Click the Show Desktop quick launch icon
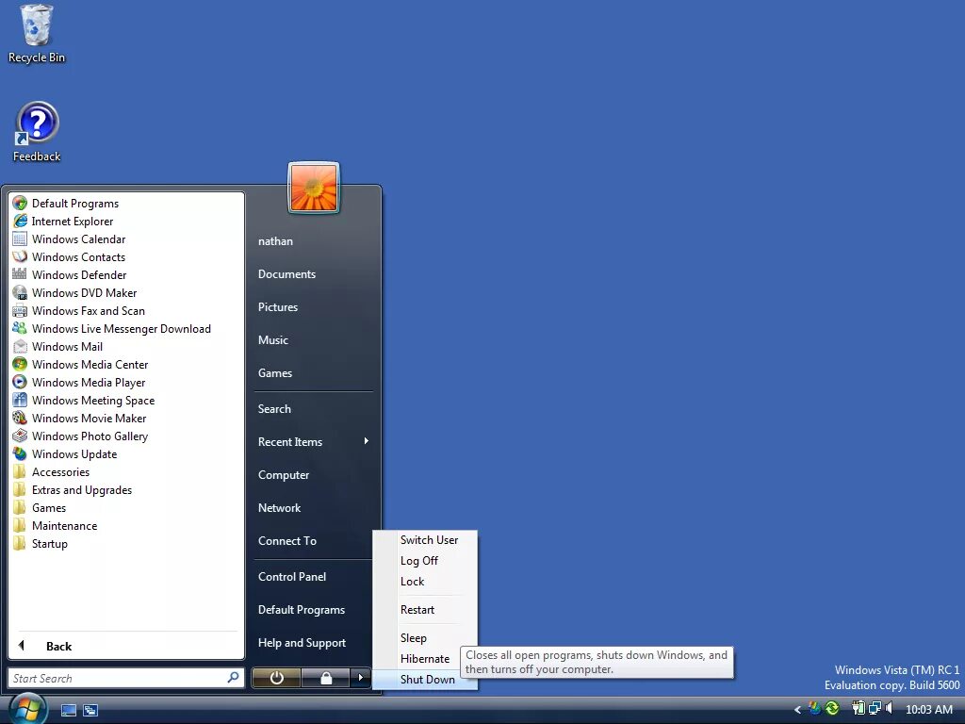 click(68, 710)
